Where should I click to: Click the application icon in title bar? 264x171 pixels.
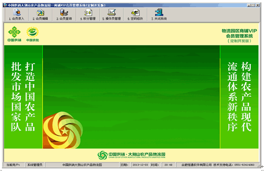click(5, 5)
